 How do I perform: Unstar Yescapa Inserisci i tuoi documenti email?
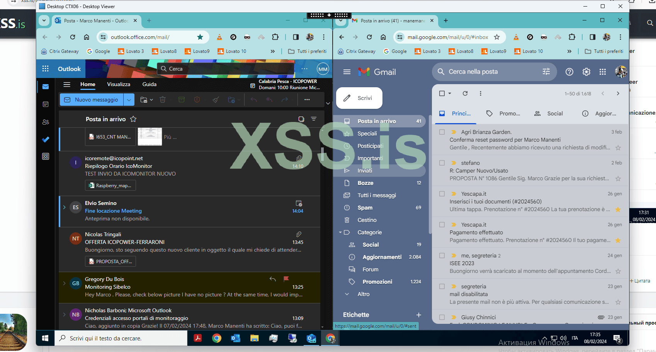point(618,210)
